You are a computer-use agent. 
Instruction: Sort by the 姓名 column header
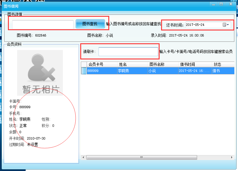tap(132, 64)
